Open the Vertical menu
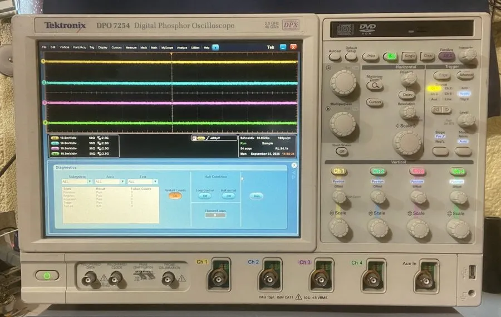The height and width of the screenshot is (317, 501). point(64,47)
